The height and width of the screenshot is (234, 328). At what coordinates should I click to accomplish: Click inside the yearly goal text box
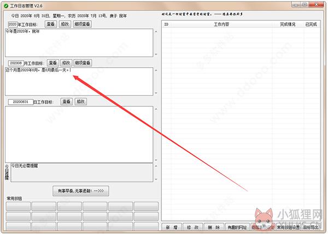point(79,43)
